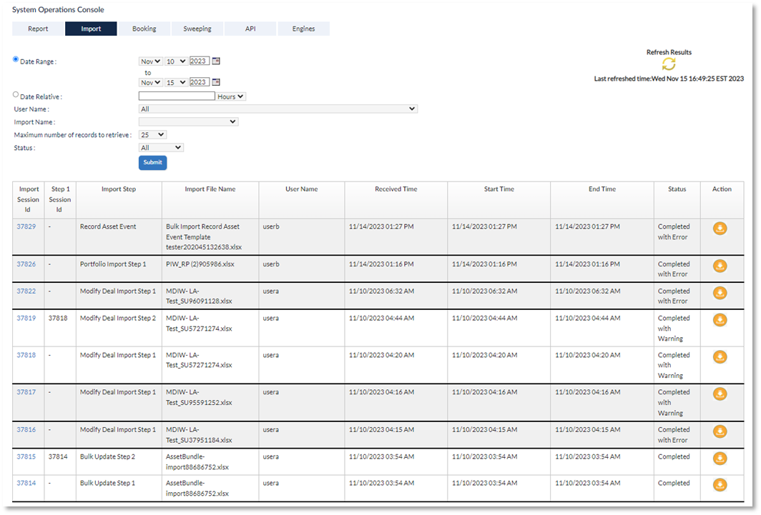Open maximum records dropdown showing 25
761x515 pixels.
click(152, 135)
